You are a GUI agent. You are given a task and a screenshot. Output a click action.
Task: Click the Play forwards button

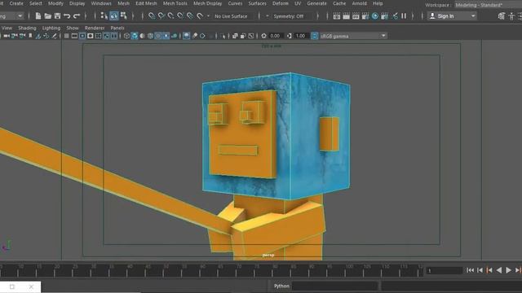click(508, 270)
